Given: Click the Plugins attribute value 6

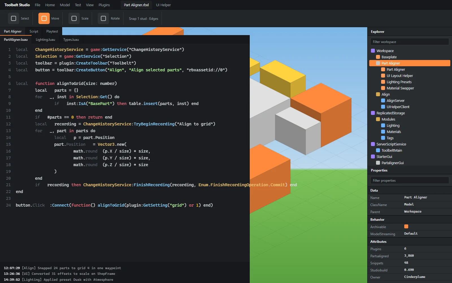Looking at the screenshot, I should (405, 249).
